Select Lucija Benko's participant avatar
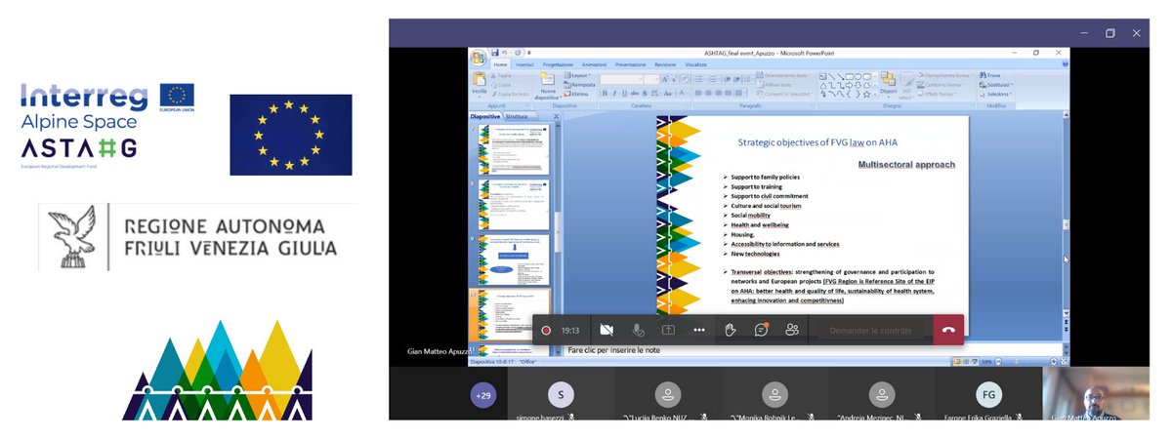Screen dimensions: 1172x439 (667, 395)
